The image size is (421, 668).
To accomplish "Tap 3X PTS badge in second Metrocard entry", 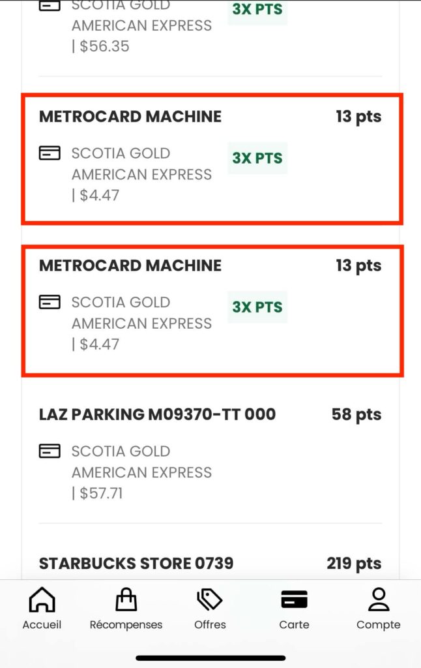I will pyautogui.click(x=257, y=307).
